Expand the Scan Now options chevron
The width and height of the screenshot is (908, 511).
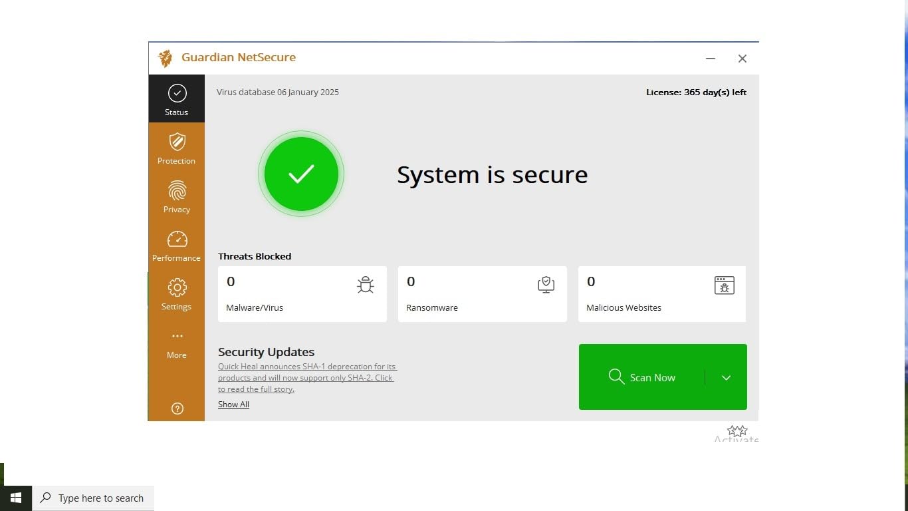coord(726,377)
